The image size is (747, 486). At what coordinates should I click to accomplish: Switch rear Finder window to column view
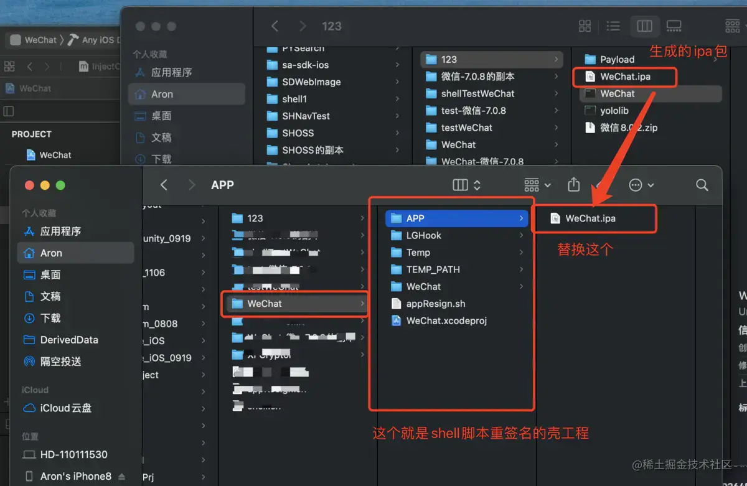pos(644,26)
